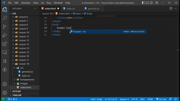Click the feedback icon in status bar

click(170, 99)
